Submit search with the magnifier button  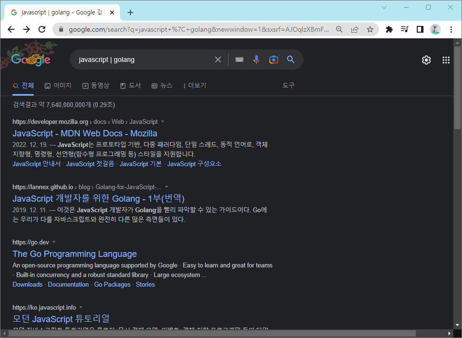point(291,60)
